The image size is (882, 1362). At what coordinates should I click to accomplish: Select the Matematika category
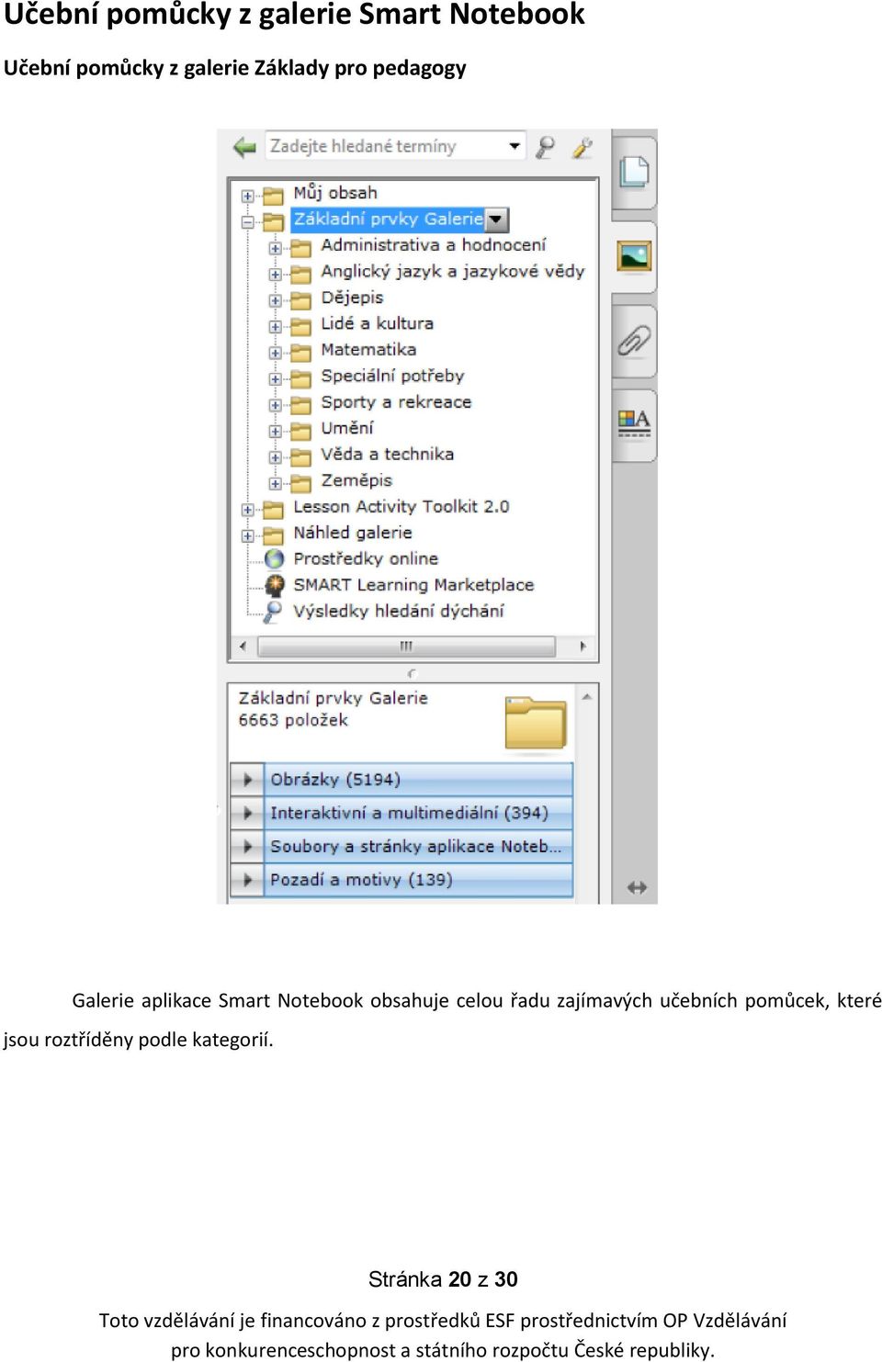(x=368, y=350)
